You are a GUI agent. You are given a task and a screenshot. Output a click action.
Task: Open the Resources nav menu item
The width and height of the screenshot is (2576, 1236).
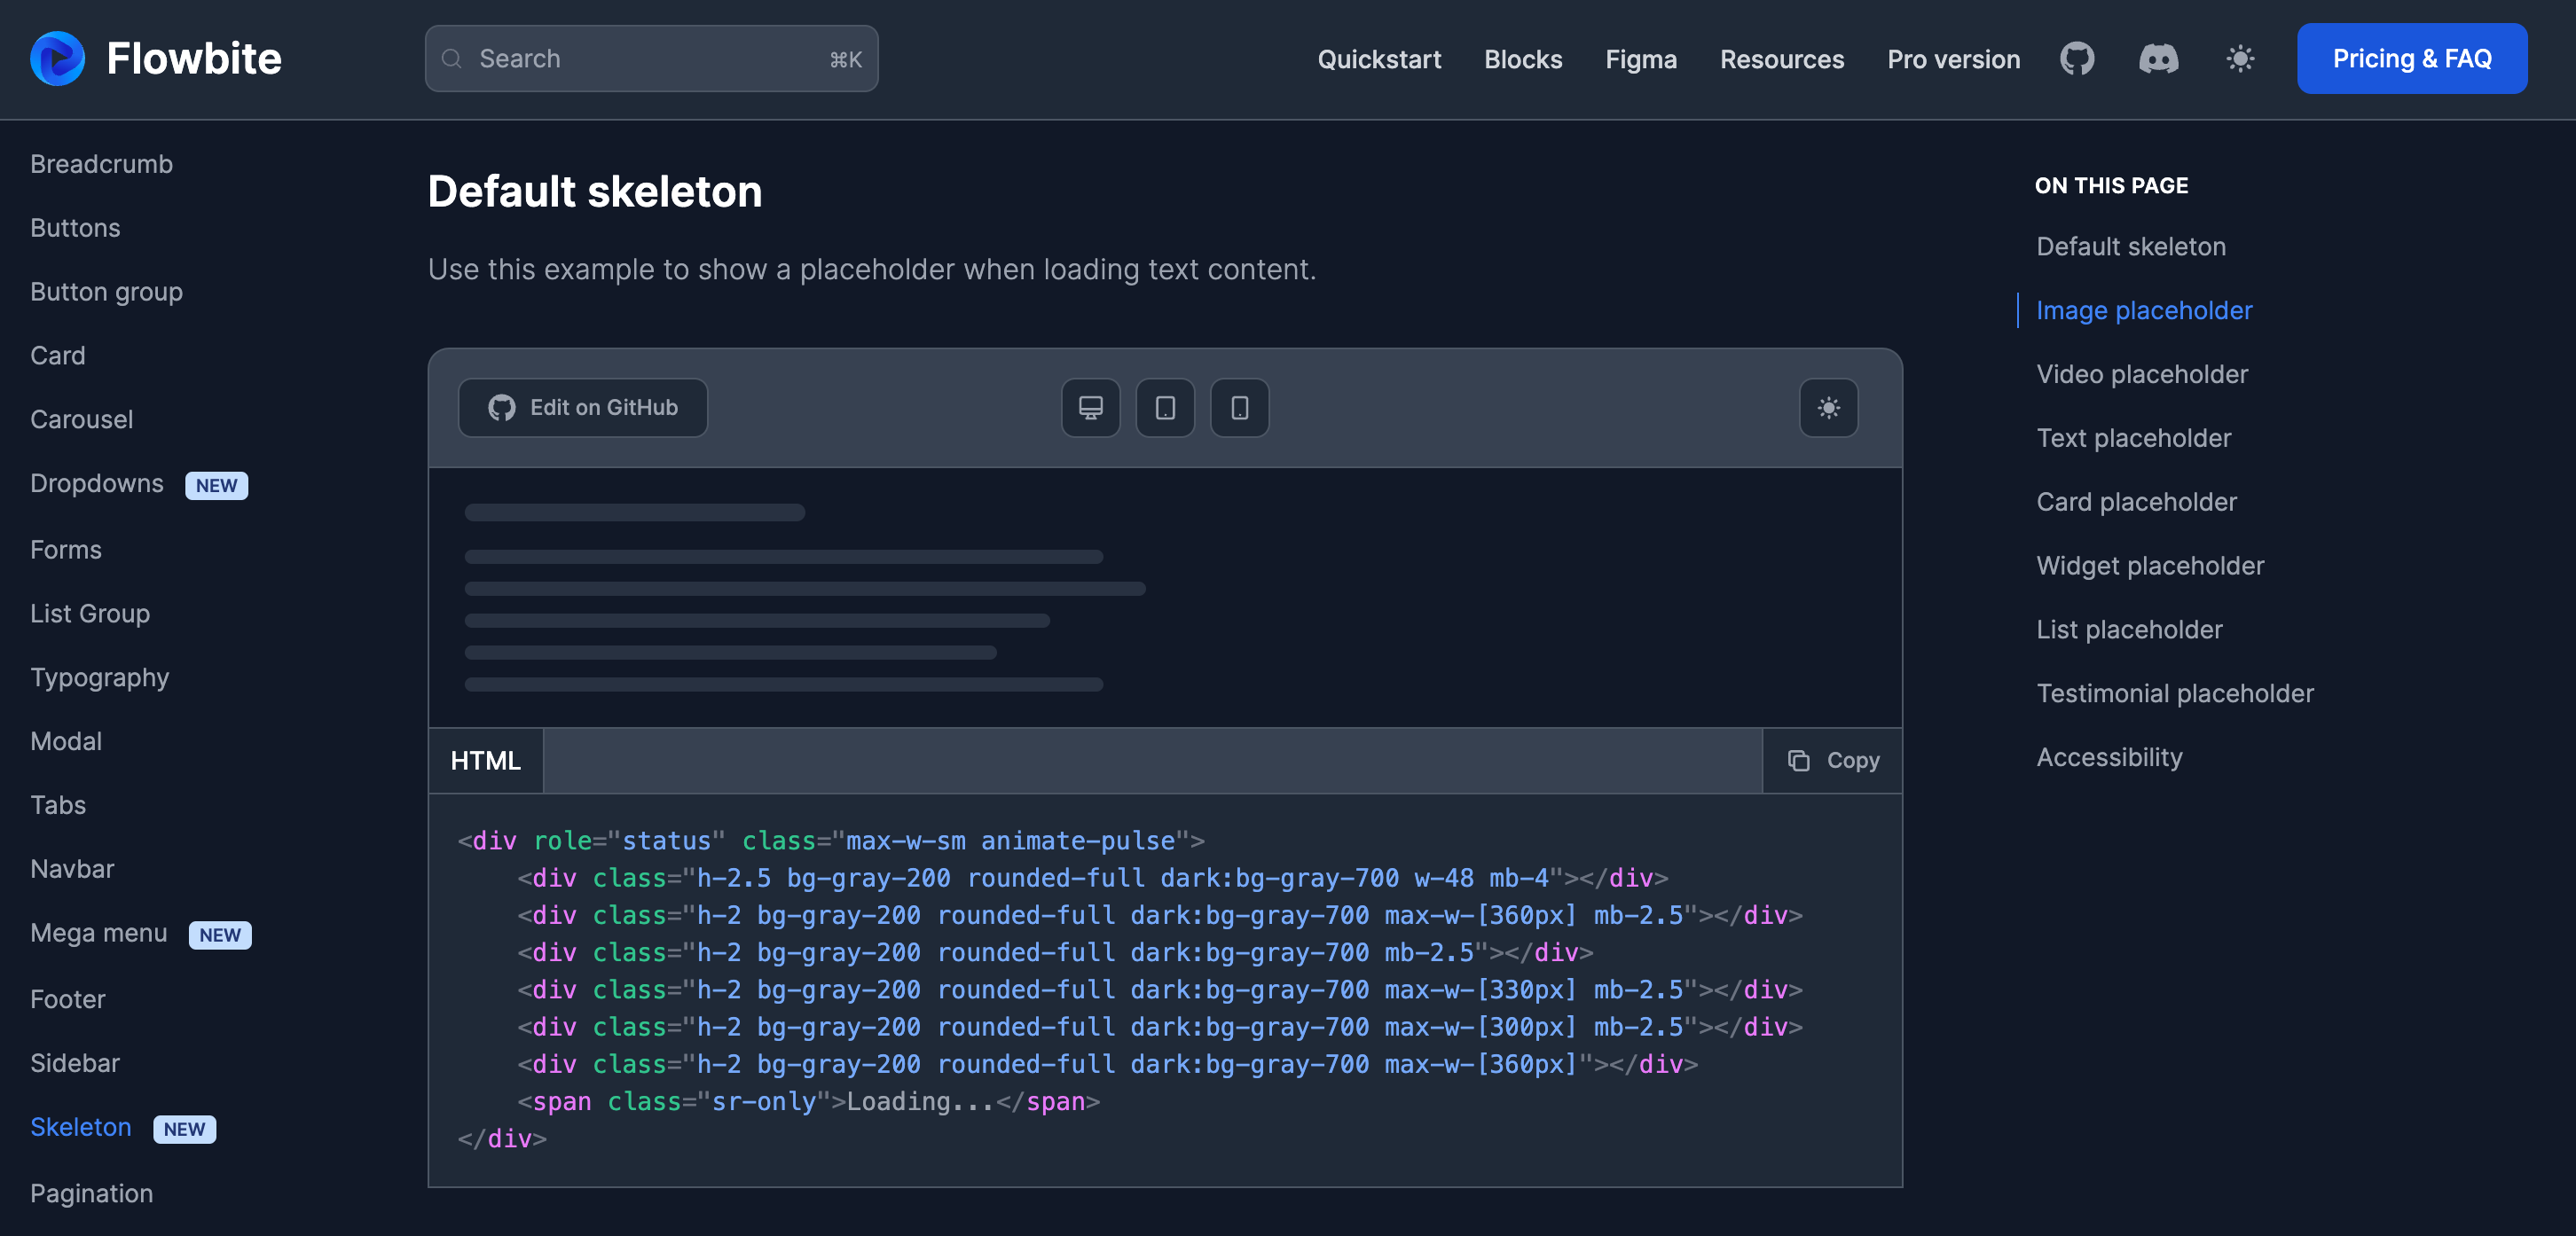coord(1781,59)
